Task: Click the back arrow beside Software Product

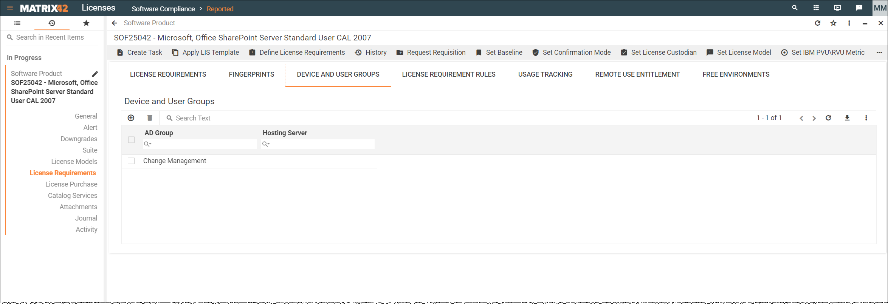Action: click(x=115, y=23)
